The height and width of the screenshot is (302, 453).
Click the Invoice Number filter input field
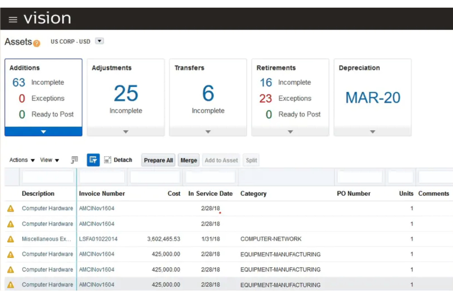(102, 177)
